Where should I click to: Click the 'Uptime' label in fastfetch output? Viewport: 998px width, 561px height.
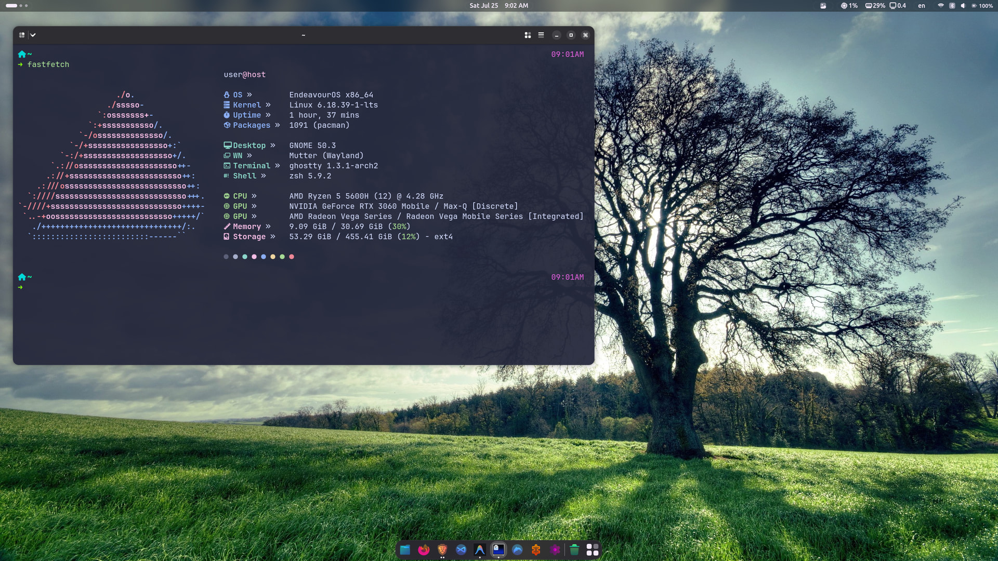[247, 115]
